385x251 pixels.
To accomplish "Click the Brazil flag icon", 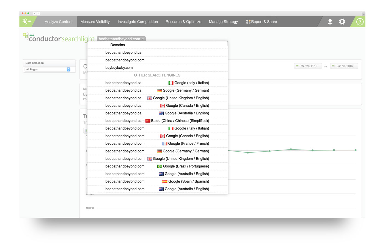I will pos(159,166).
